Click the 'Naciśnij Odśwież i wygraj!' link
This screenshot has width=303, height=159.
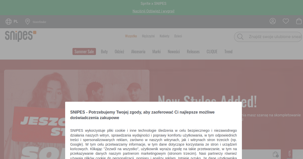pyautogui.click(x=154, y=11)
